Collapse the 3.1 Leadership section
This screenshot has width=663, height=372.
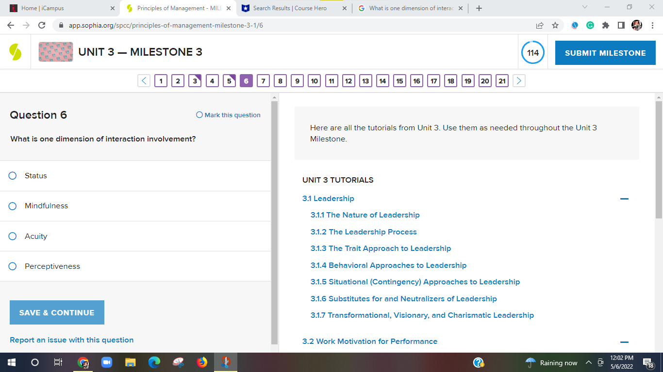tap(624, 199)
